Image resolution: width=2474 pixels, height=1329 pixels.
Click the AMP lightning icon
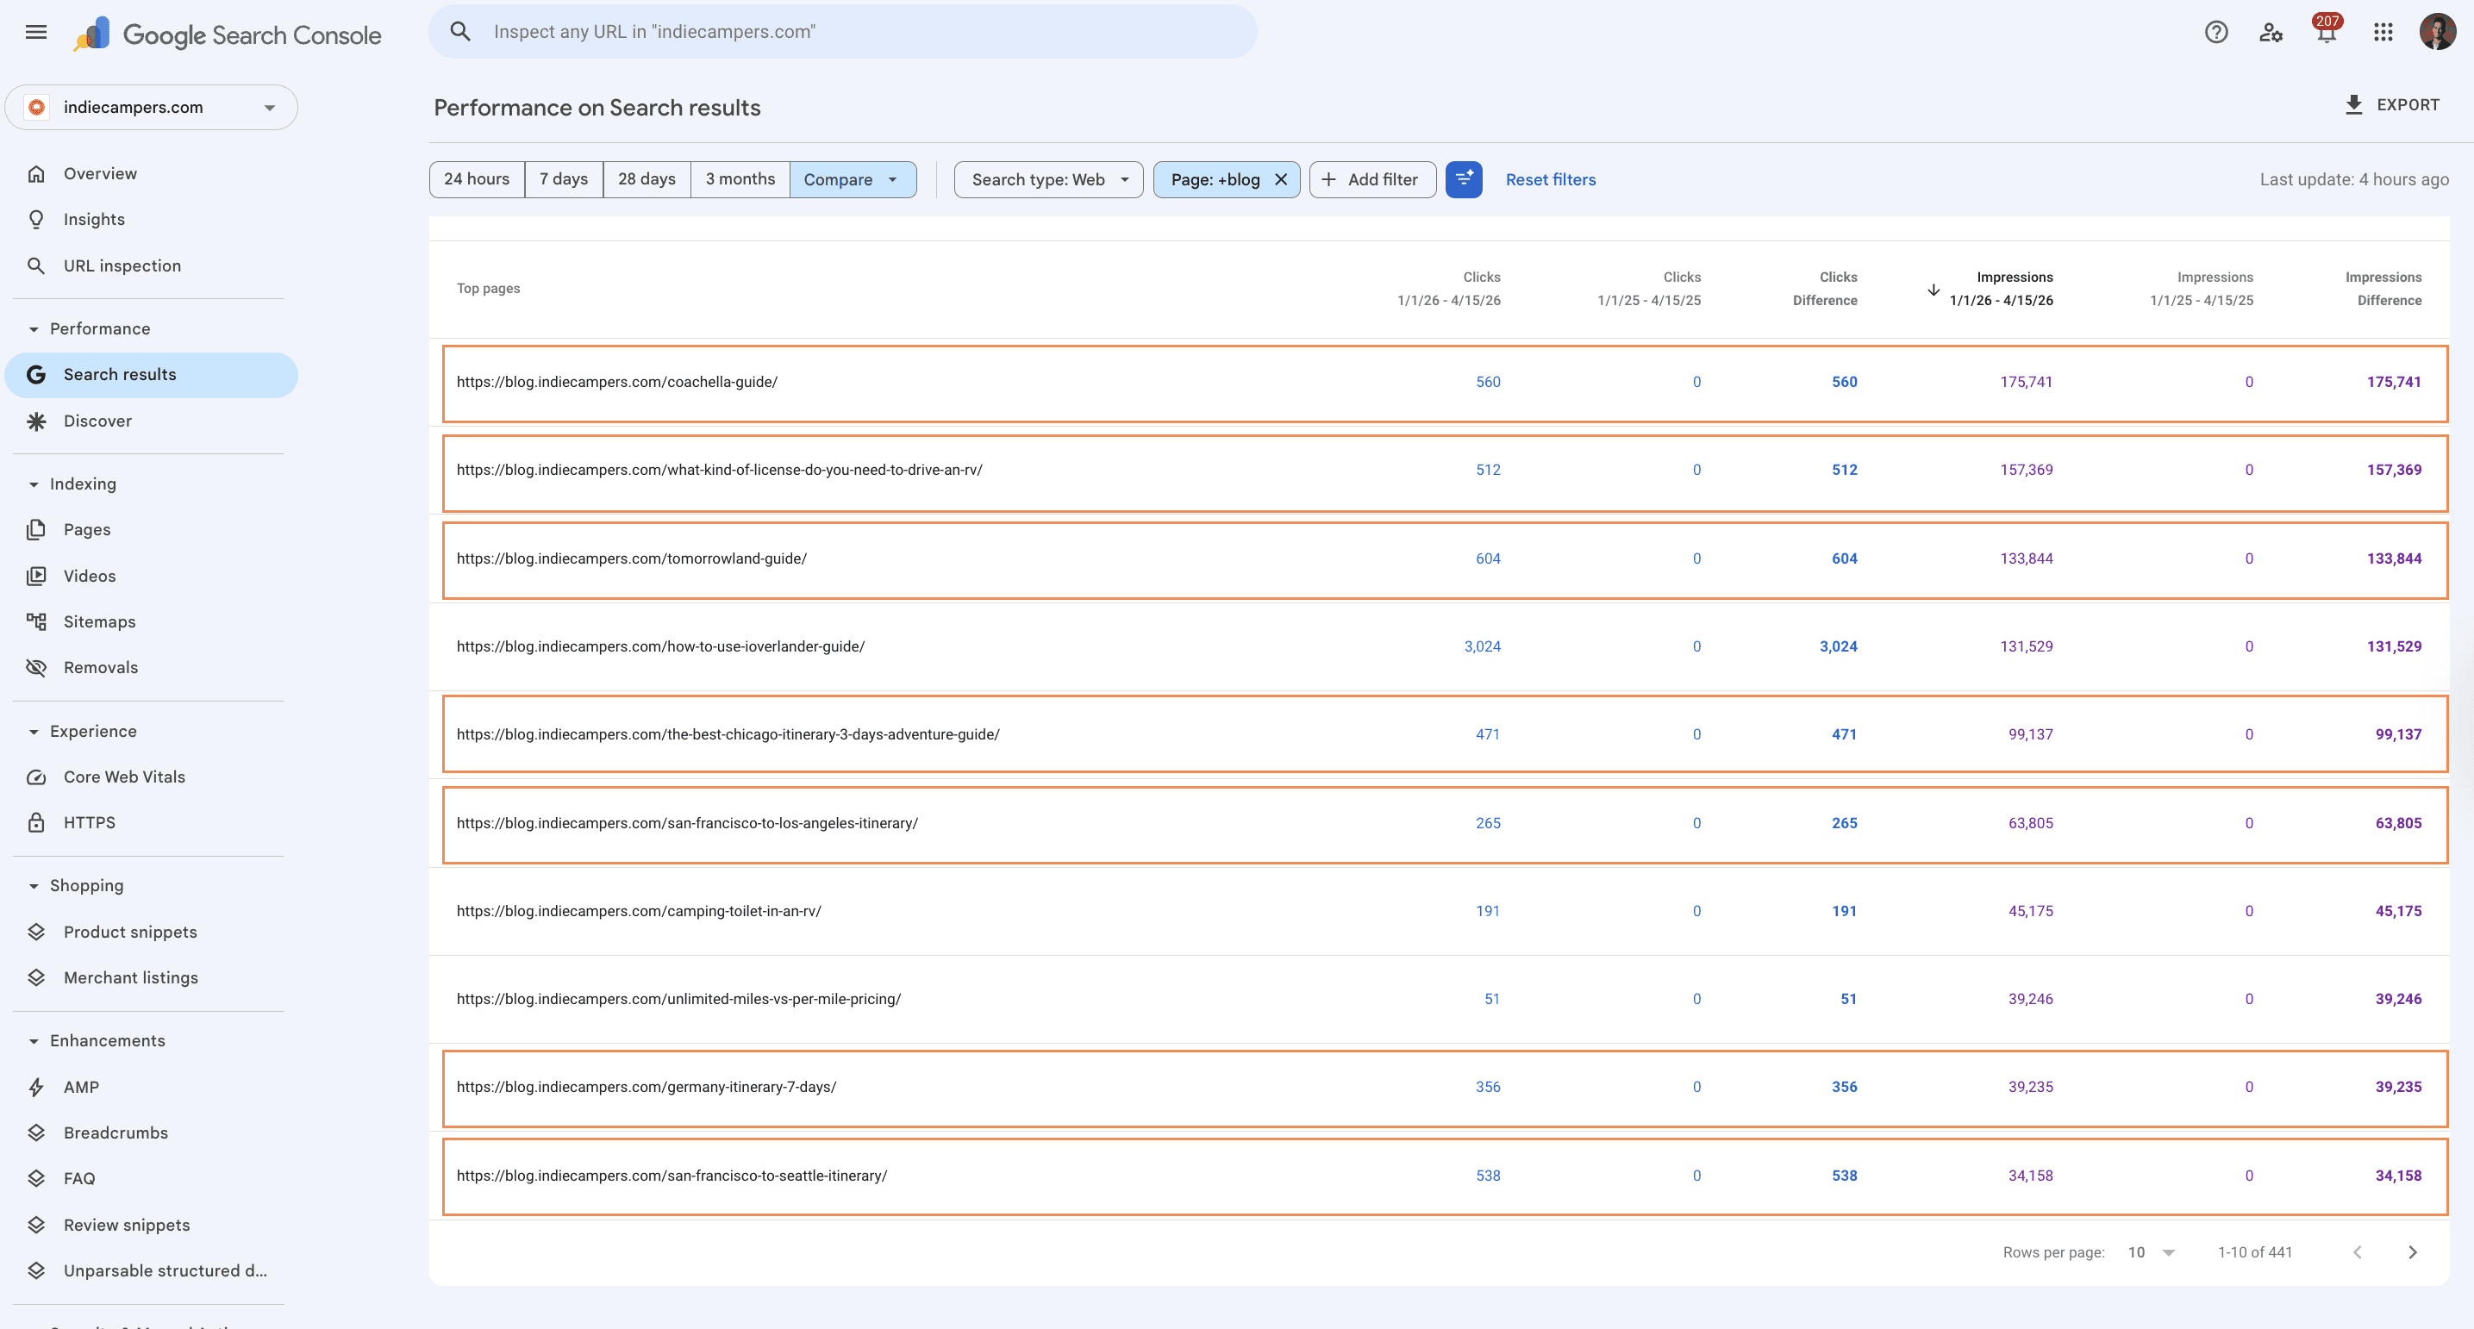36,1087
